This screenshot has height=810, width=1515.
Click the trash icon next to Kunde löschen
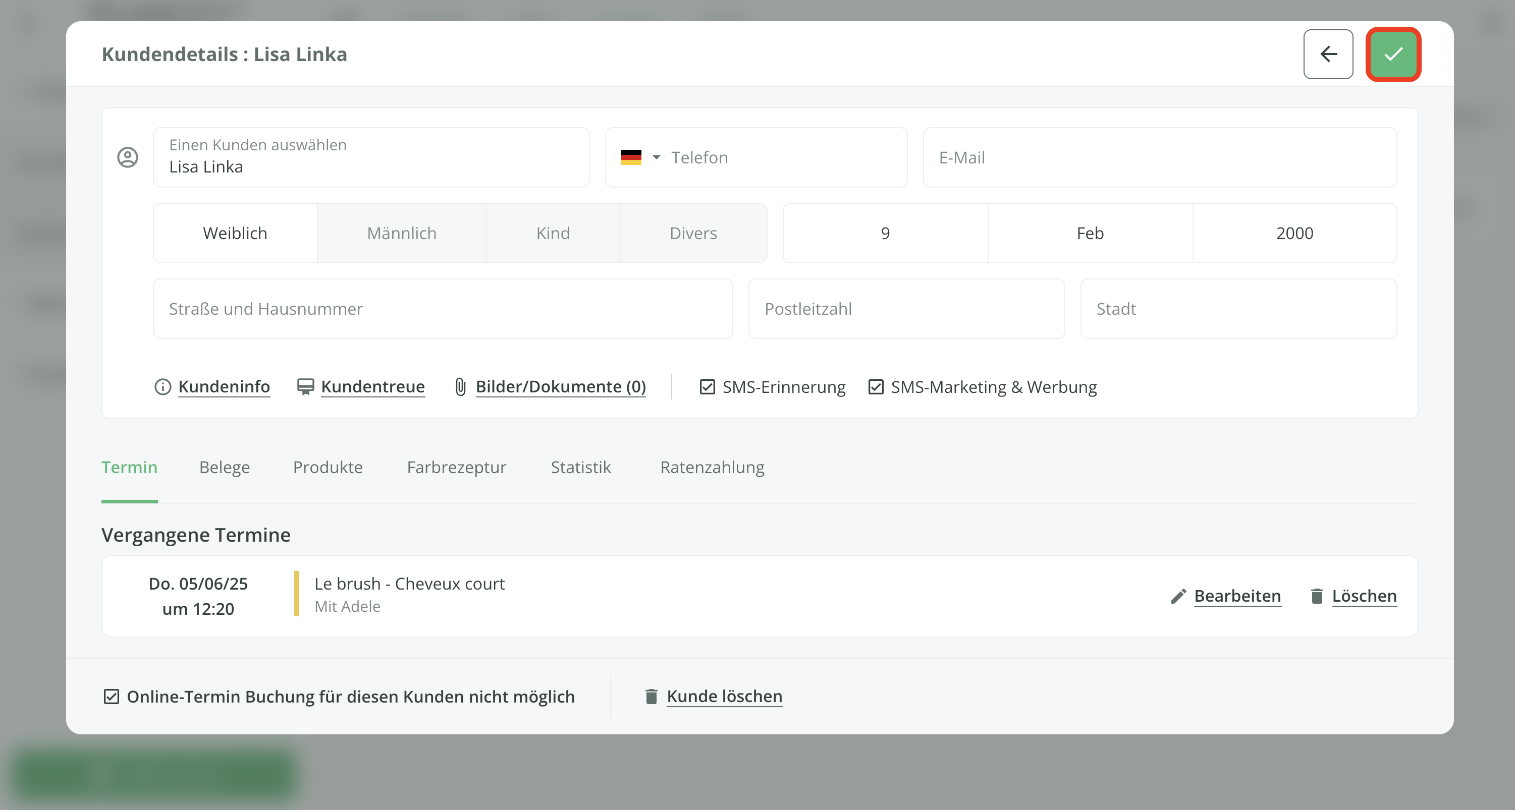point(651,697)
